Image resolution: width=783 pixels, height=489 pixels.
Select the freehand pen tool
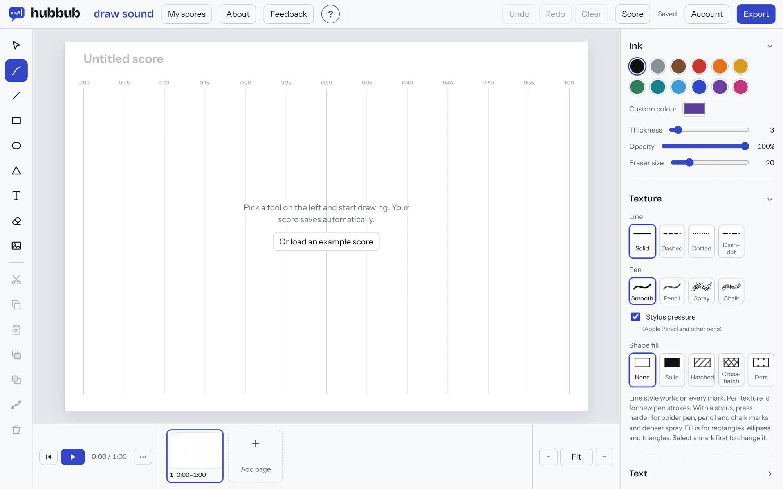(16, 70)
